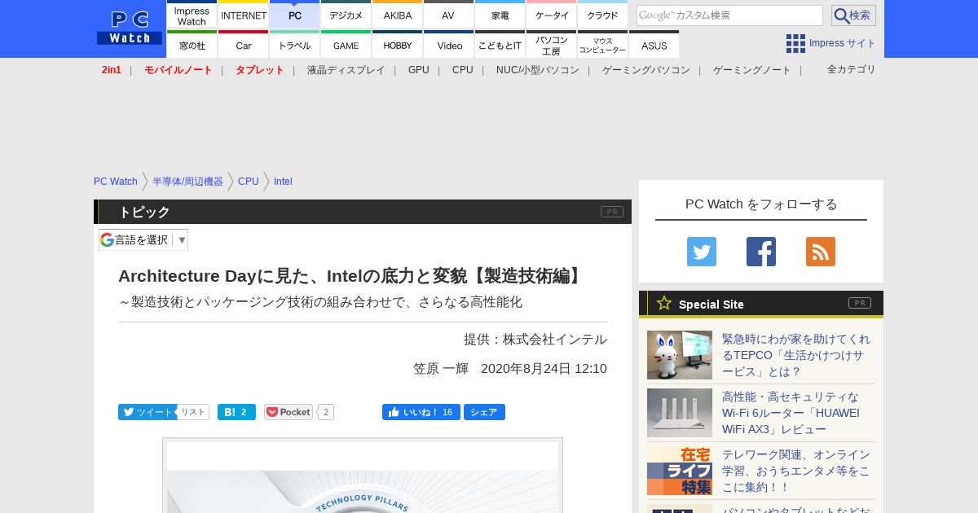
Task: Click the Technology Pillars article image
Action: 363,476
